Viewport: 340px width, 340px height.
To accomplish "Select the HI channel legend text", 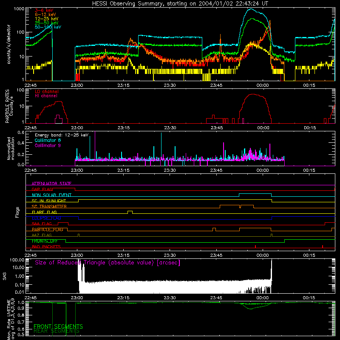I will coord(46,96).
